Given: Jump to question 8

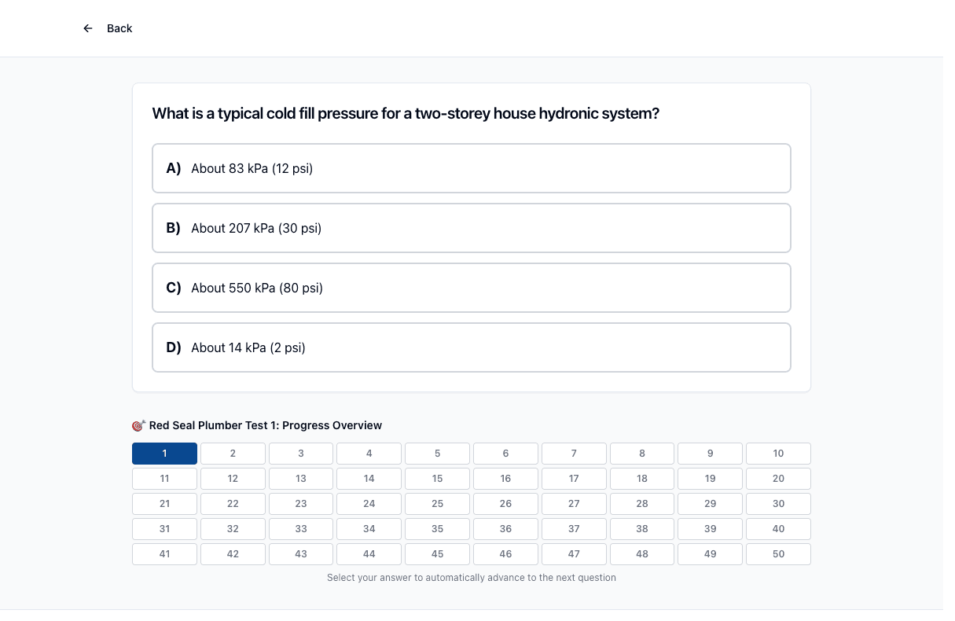Looking at the screenshot, I should [642, 454].
